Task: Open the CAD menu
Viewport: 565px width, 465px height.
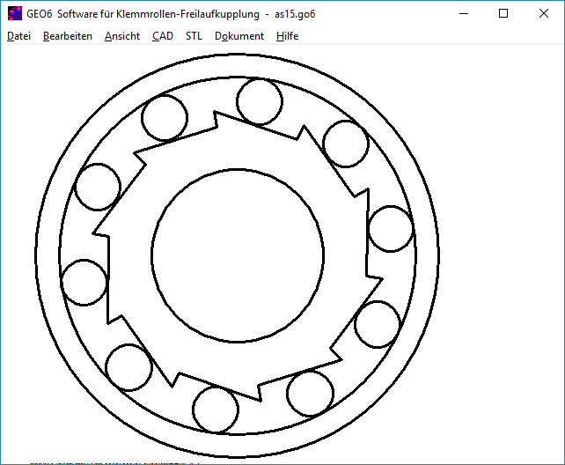Action: pyautogui.click(x=162, y=36)
